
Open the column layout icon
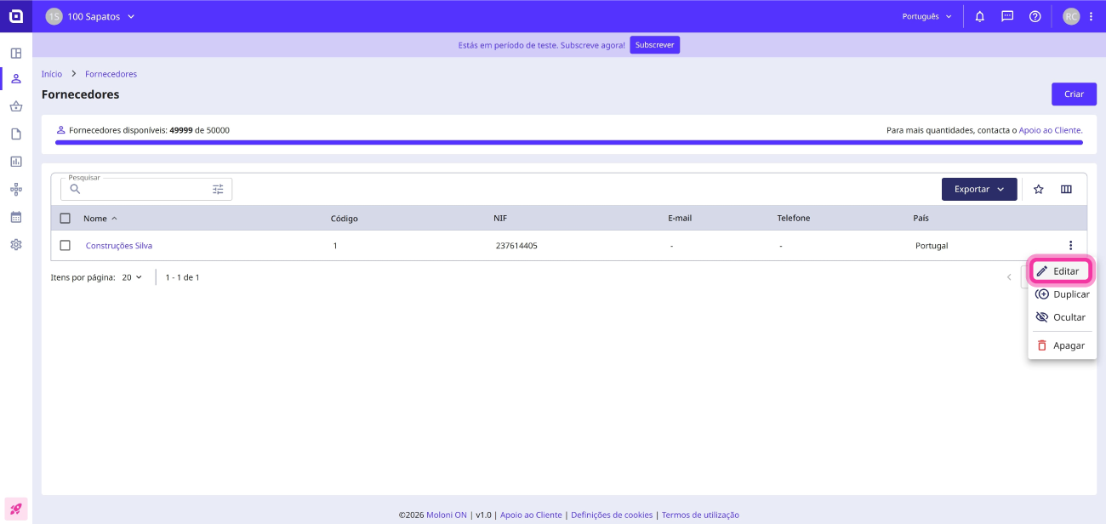point(1066,189)
